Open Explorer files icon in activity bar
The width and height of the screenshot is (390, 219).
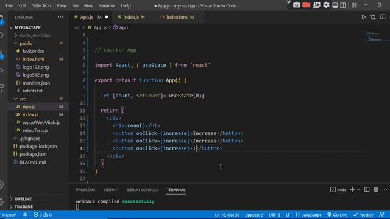point(1,19)
